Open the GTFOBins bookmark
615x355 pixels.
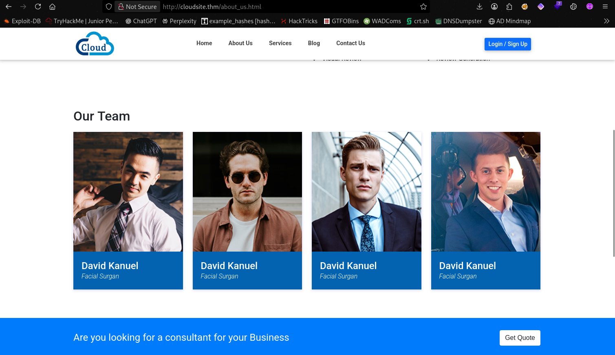(341, 21)
